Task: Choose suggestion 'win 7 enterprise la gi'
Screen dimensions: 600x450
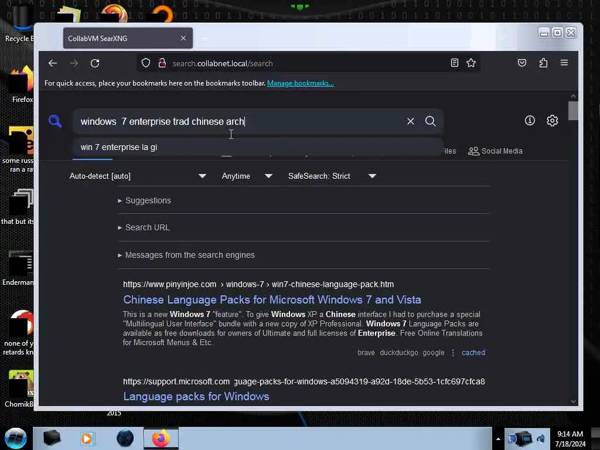Action: (257, 147)
